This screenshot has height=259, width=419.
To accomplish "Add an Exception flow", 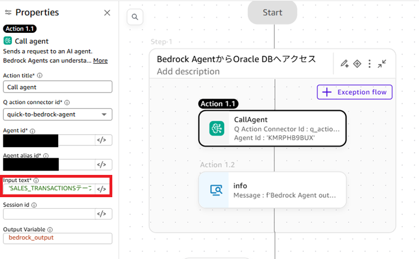I will point(355,92).
